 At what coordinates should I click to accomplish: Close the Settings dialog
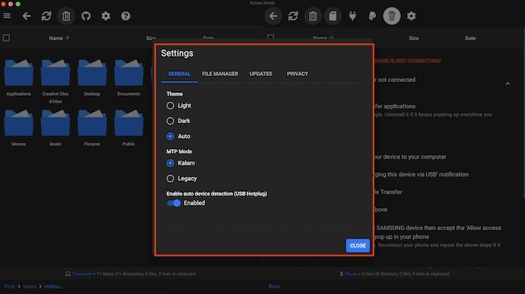click(x=358, y=245)
